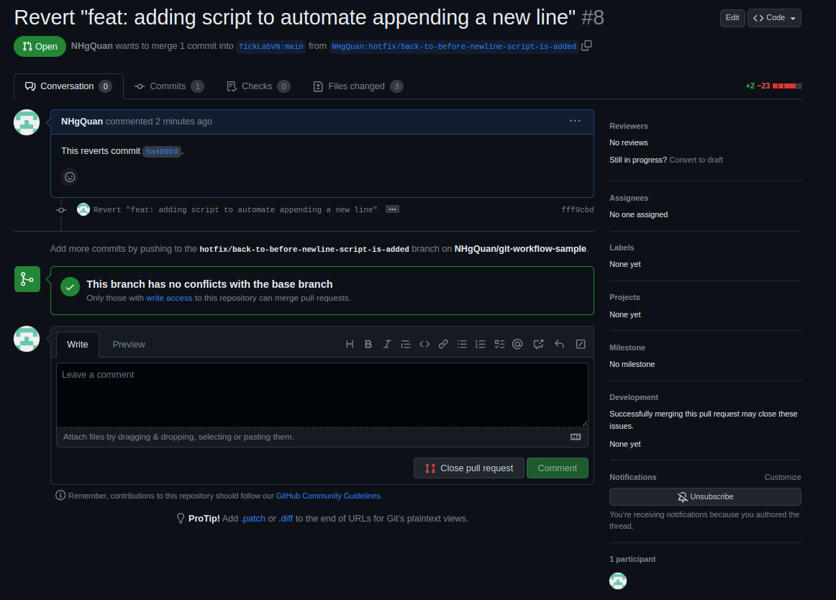Open Code dropdown button
The width and height of the screenshot is (836, 600).
(x=774, y=18)
